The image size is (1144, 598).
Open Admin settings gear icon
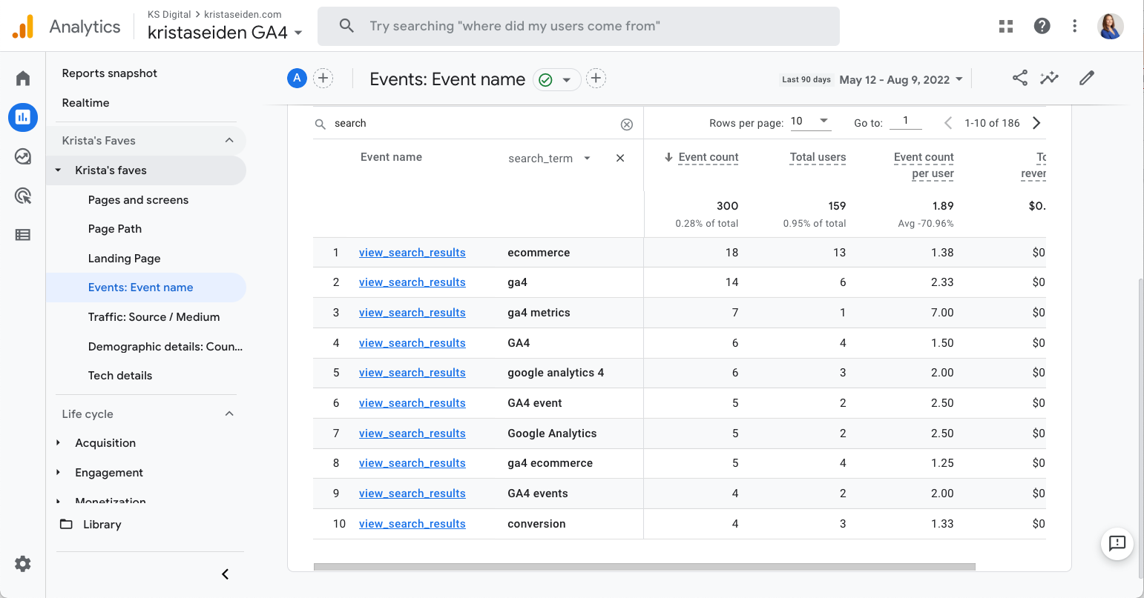(x=23, y=564)
